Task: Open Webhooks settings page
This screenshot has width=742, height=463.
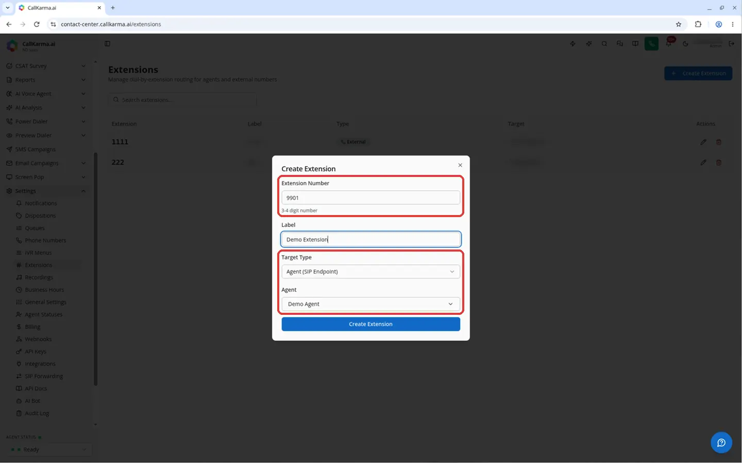Action: coord(38,339)
